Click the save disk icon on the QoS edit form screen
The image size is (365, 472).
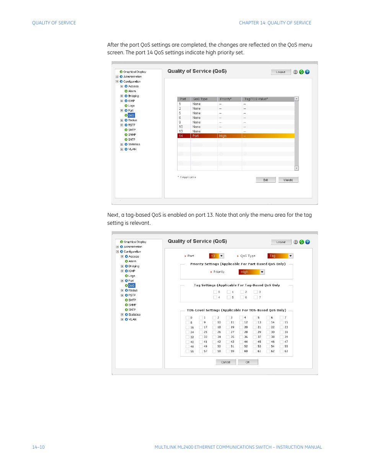click(296, 242)
